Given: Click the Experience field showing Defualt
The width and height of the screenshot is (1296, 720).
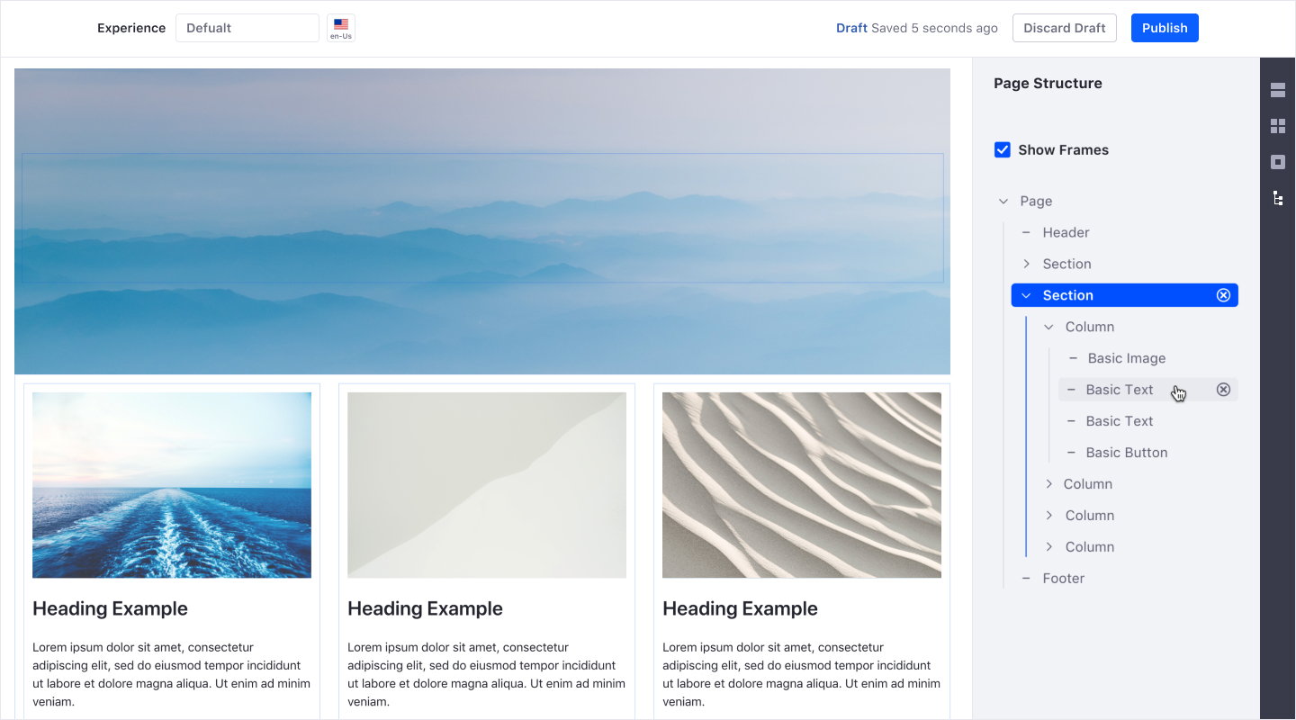Looking at the screenshot, I should 247,28.
